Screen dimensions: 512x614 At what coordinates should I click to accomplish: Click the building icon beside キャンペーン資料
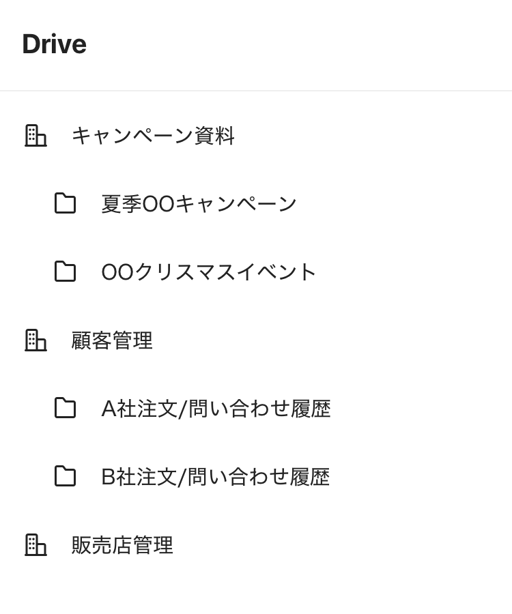coord(35,135)
